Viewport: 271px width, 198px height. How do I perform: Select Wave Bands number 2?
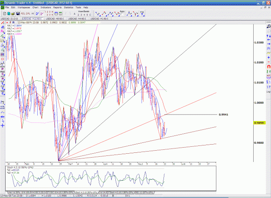(78, 15)
